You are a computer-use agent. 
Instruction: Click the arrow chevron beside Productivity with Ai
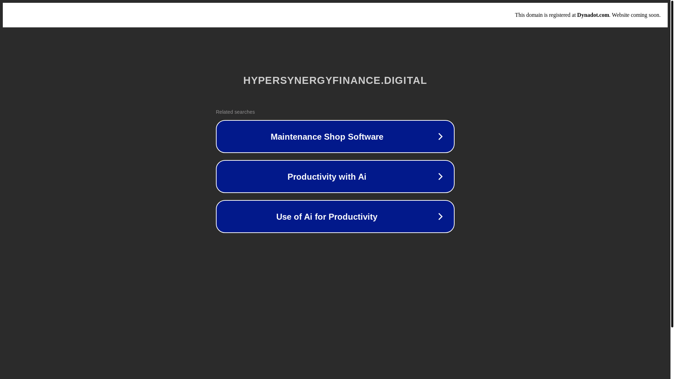[x=440, y=177]
